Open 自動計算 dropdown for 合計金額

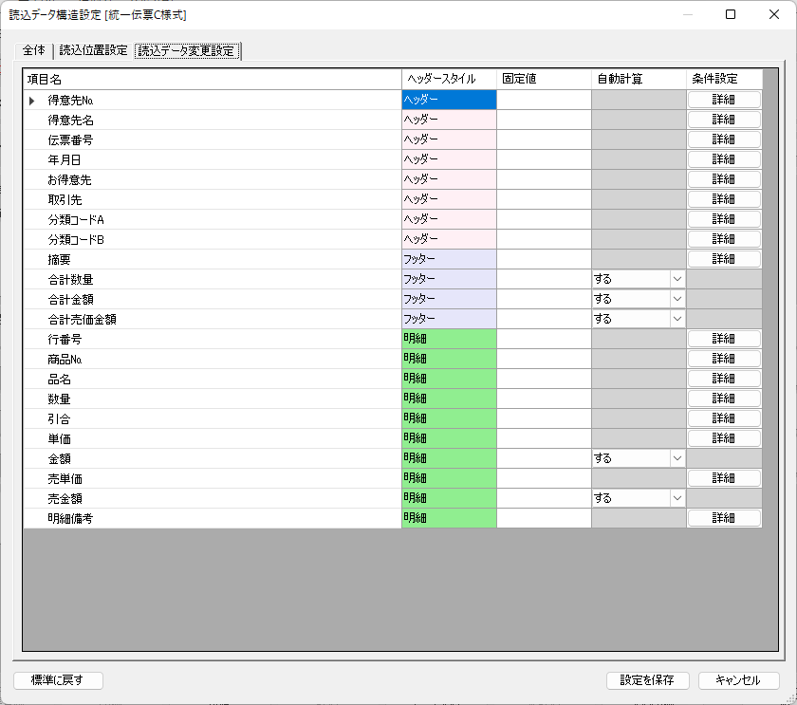[677, 299]
